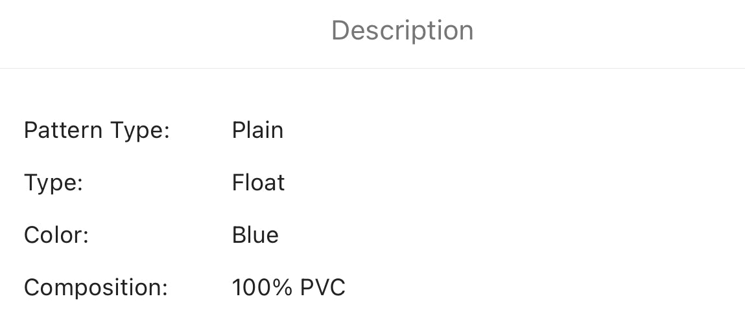Click the standalone "Type:" attribute label
The height and width of the screenshot is (325, 745).
[x=53, y=183]
